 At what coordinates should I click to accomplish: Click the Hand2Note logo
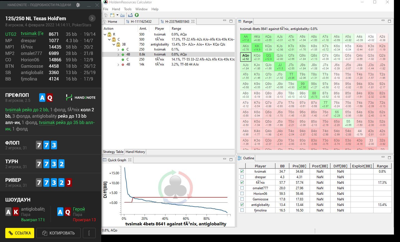[x=81, y=97]
